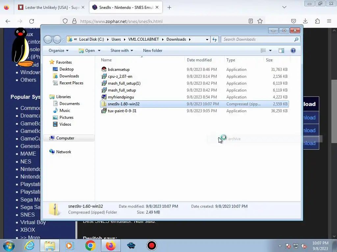Click the Open toolbar button
Image resolution: width=337 pixels, height=252 pixels.
coord(87,51)
